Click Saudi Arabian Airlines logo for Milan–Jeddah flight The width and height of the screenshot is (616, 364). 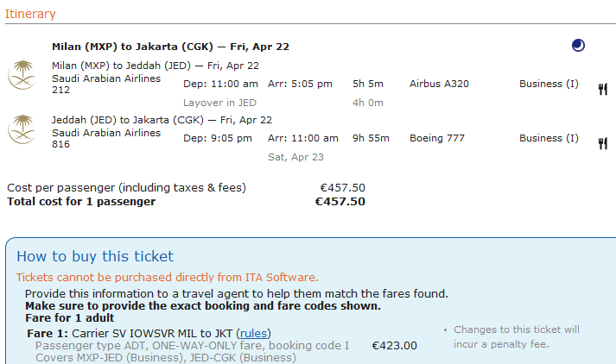click(x=21, y=74)
